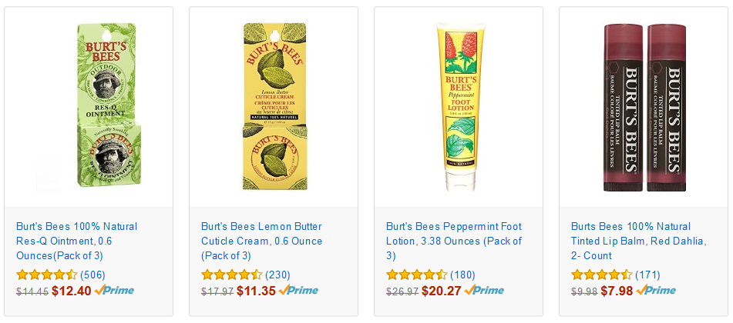The width and height of the screenshot is (733, 323).
Task: Click Prime badge beside $20.27 price
Action: 484,291
